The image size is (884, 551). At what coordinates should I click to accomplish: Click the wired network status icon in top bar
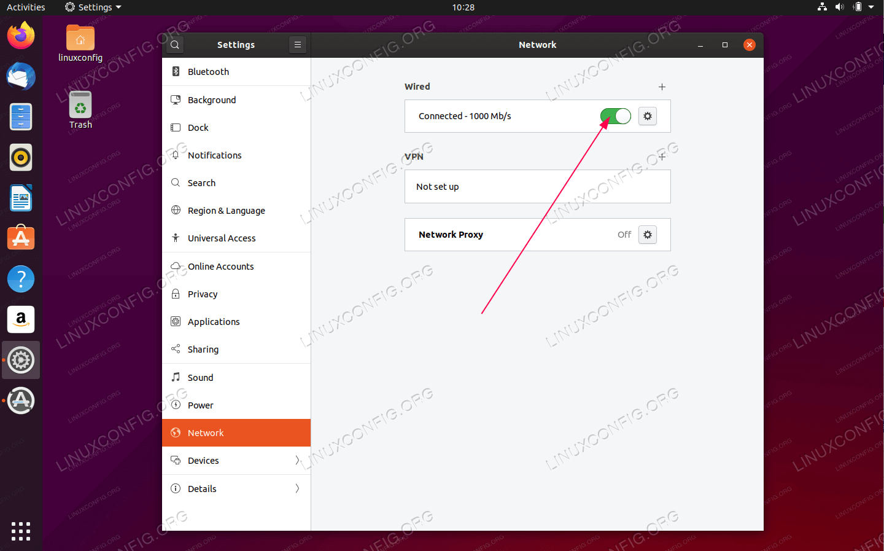tap(822, 7)
